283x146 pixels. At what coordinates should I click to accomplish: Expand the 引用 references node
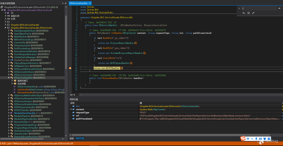[x=6, y=19]
